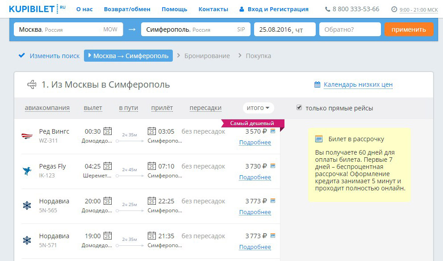The width and height of the screenshot is (443, 261).
Task: Open Возврат/обмен in the top menu
Action: click(127, 9)
